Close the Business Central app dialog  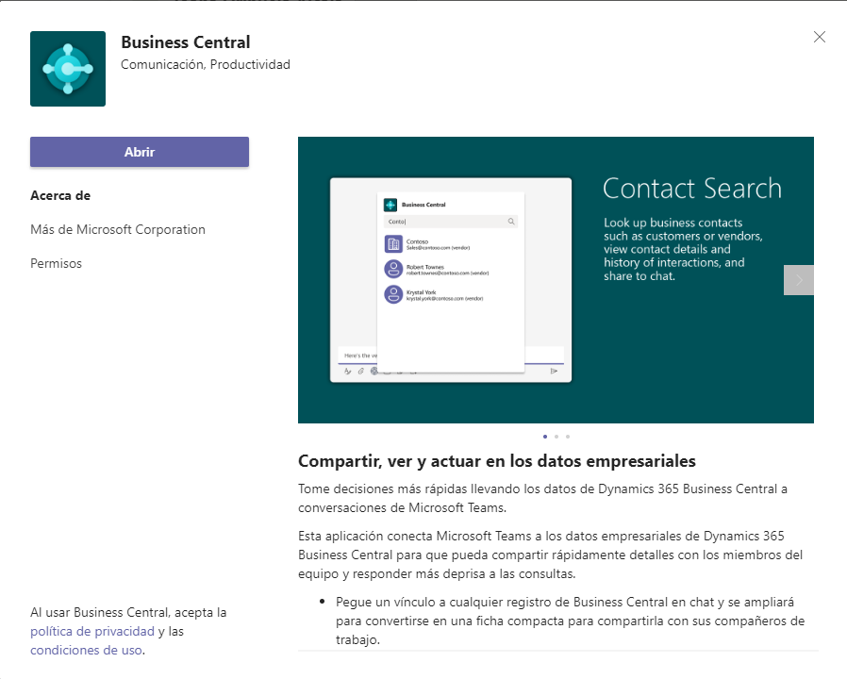[819, 37]
